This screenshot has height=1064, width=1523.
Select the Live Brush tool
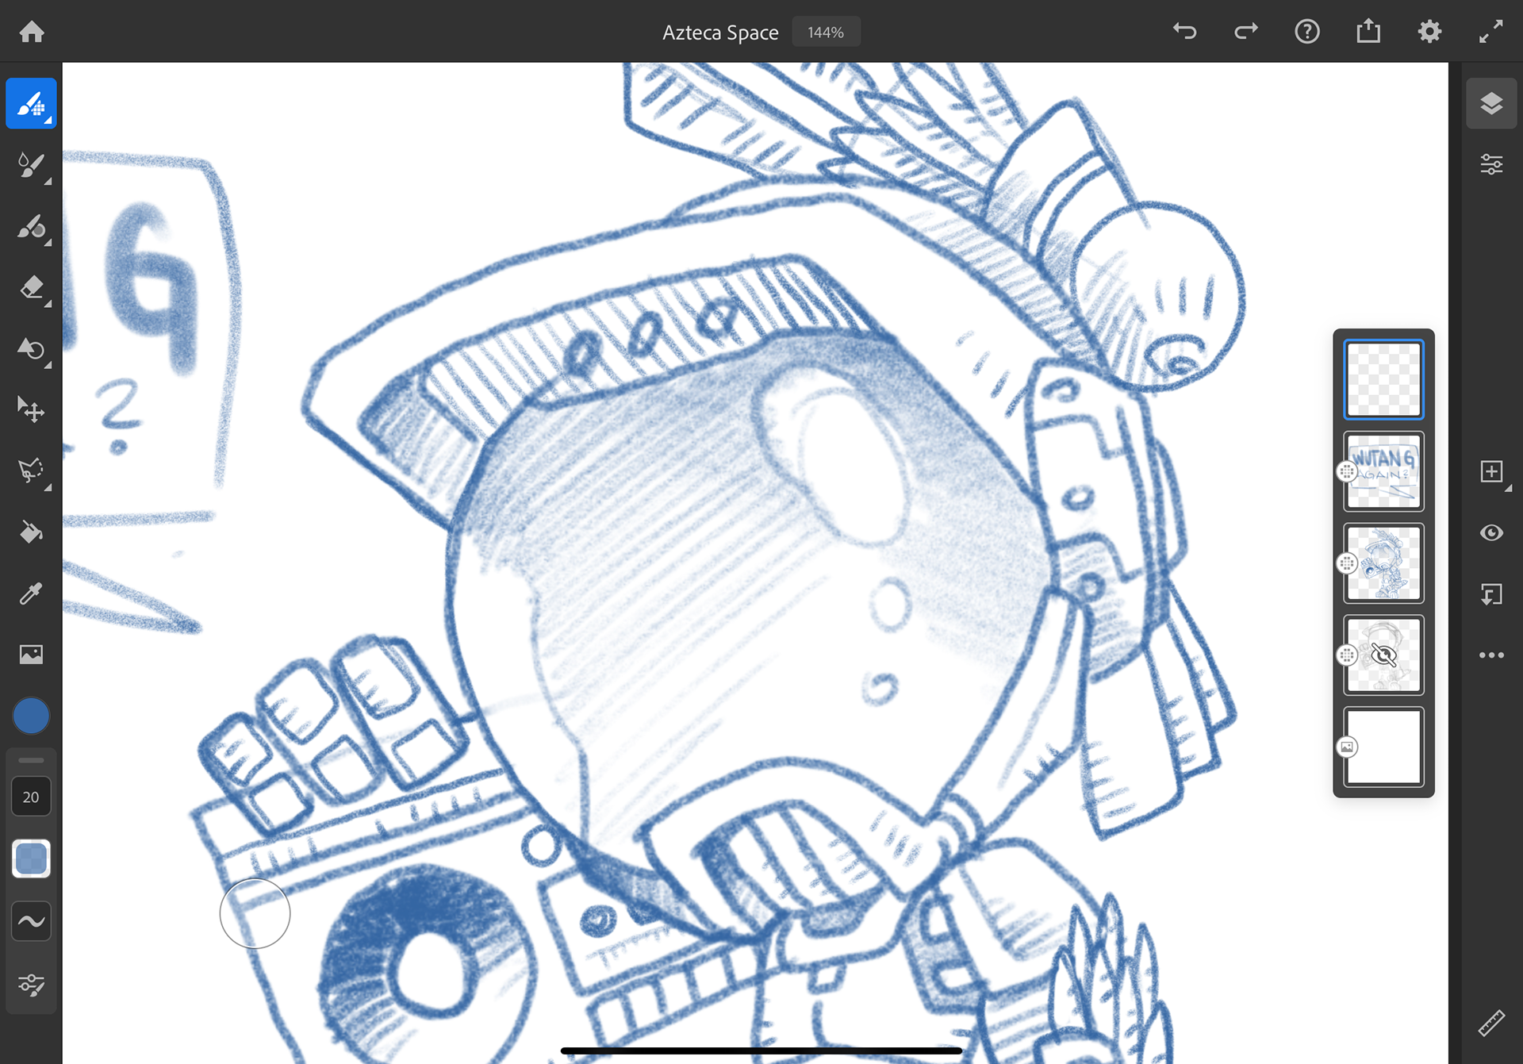tap(31, 165)
